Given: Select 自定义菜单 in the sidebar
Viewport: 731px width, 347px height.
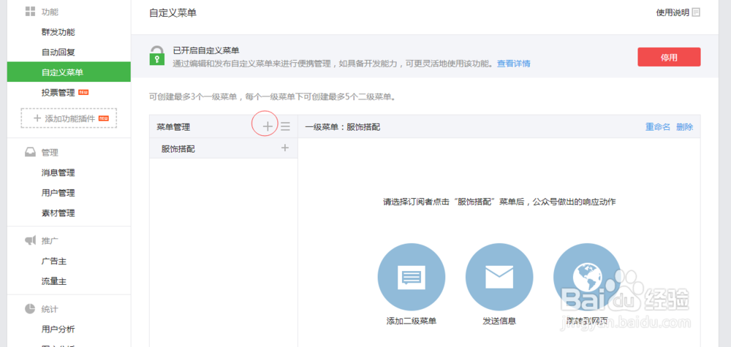Looking at the screenshot, I should pyautogui.click(x=69, y=72).
